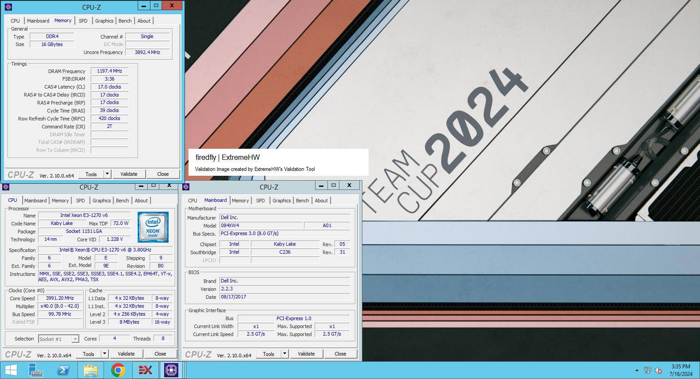Open Bench tab in Memory window
This screenshot has width=700, height=379.
click(x=125, y=21)
